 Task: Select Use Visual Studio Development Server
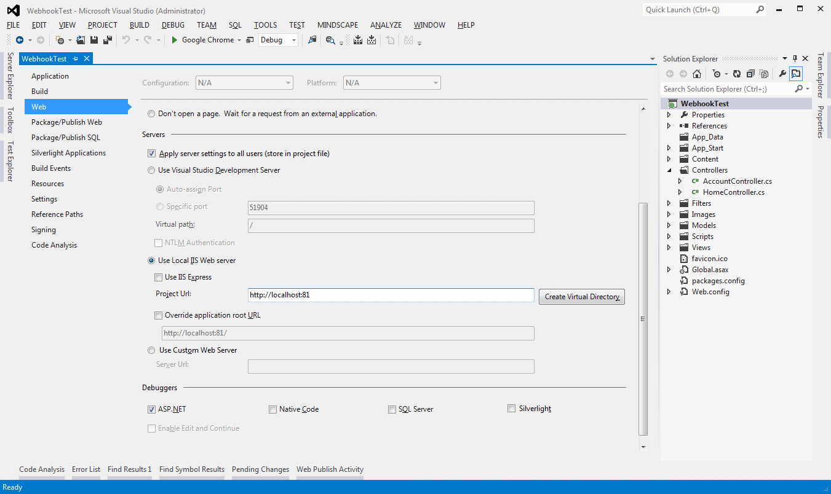coord(151,170)
